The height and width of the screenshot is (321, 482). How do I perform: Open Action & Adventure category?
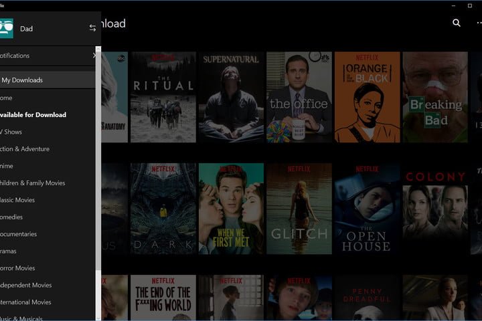point(48,149)
